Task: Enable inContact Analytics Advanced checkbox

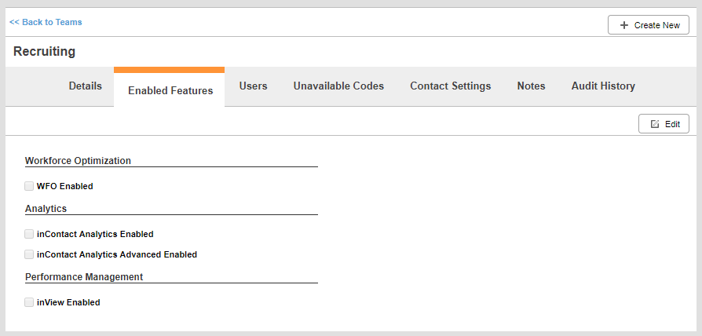Action: point(29,254)
